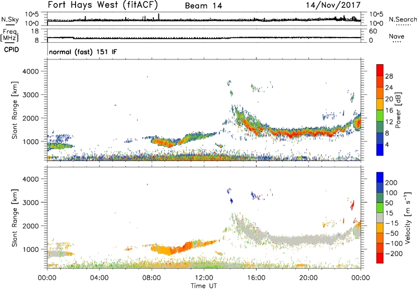Click the '18' tick on the frequency scale
Screen dimensions: 417x289
35,31
